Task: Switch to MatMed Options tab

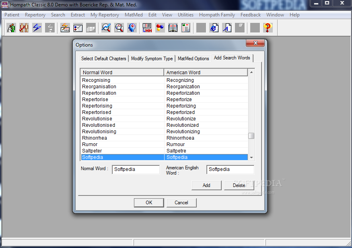Action: click(193, 59)
